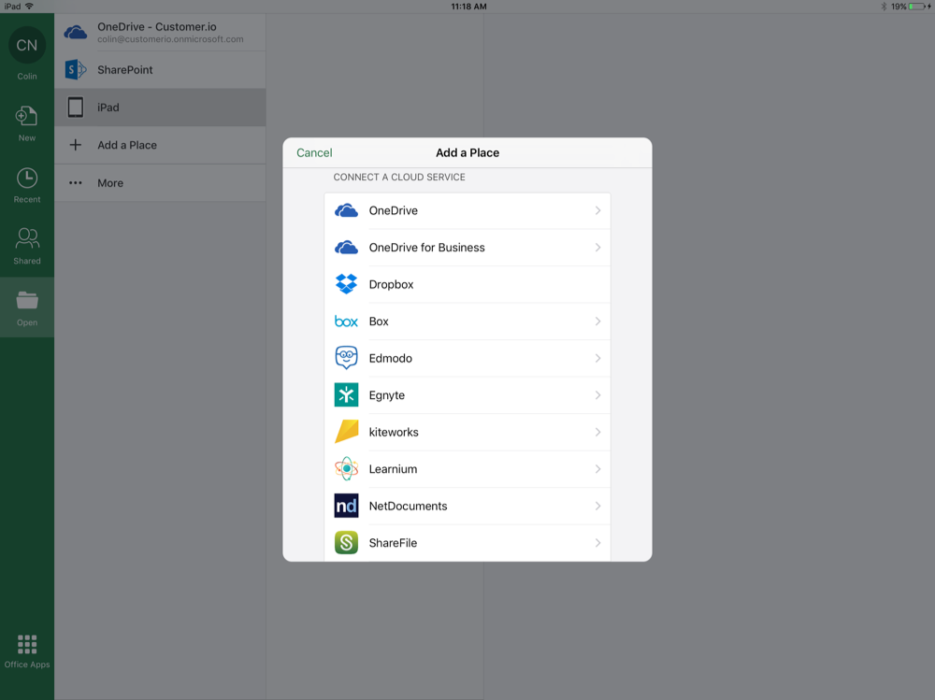Tap the battery indicator in status bar
The height and width of the screenshot is (700, 935).
point(918,7)
